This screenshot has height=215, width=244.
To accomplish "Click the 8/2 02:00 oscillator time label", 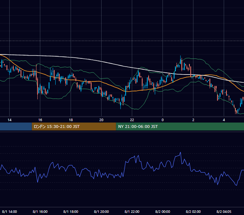I will [x=193, y=211].
